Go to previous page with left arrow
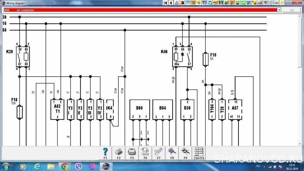Screen dimensions: 304x171 171,3
